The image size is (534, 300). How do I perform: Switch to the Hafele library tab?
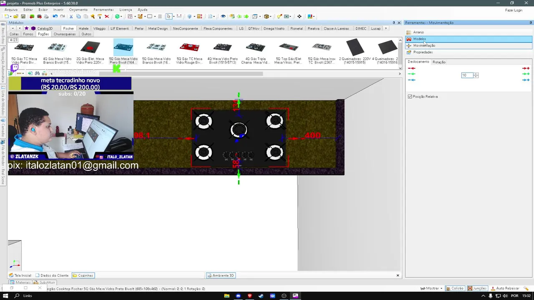(x=83, y=28)
